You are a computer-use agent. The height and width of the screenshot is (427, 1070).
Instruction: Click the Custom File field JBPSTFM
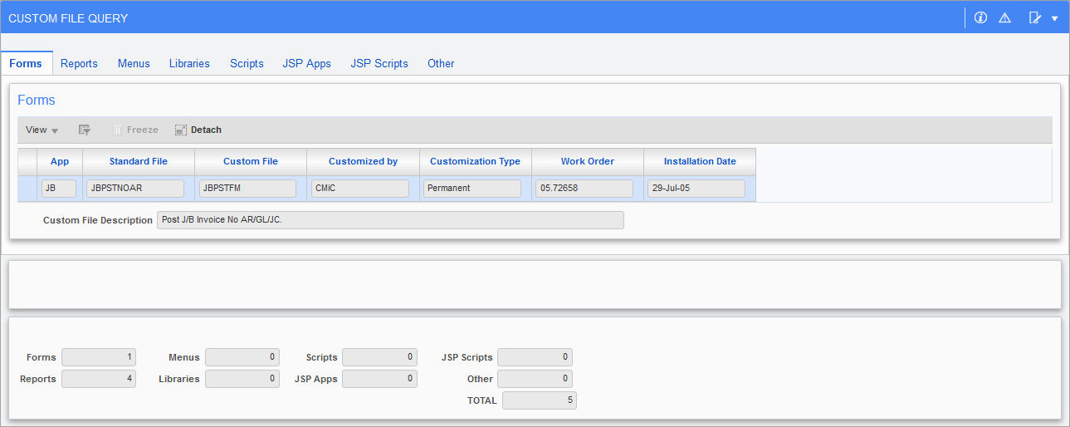(247, 189)
